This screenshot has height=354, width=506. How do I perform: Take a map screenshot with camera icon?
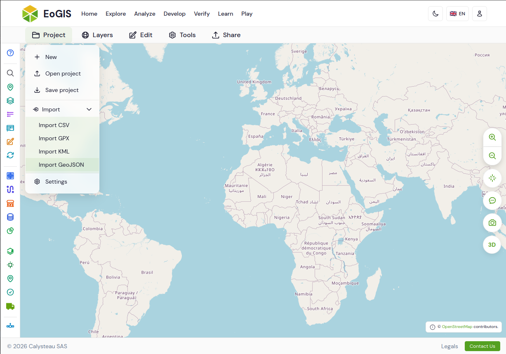[x=492, y=223]
